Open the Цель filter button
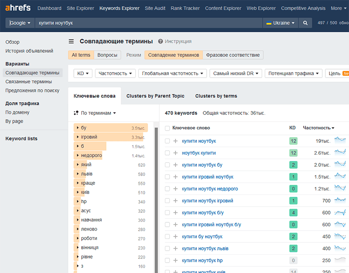Image resolution: width=349 pixels, height=273 pixels. click(337, 73)
